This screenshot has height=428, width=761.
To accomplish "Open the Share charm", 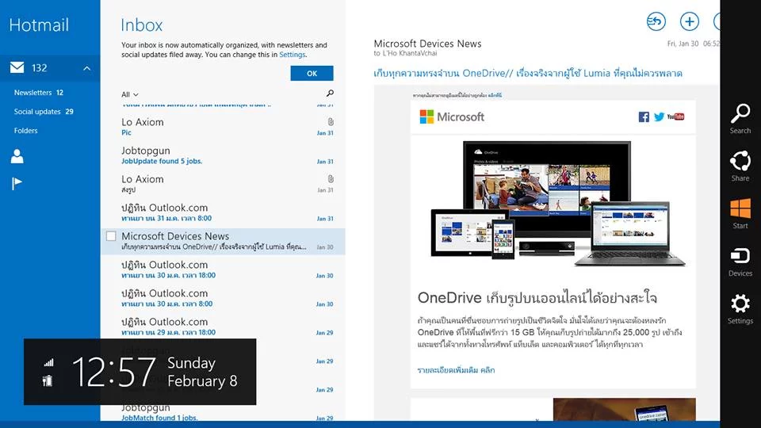I will [740, 166].
